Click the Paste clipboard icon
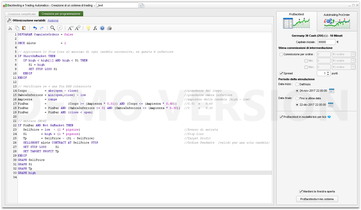This screenshot has height=210, width=361. click(x=24, y=28)
